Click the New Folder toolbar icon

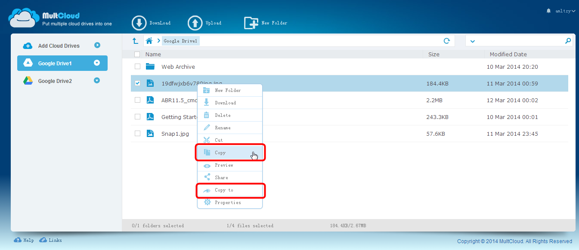(251, 23)
